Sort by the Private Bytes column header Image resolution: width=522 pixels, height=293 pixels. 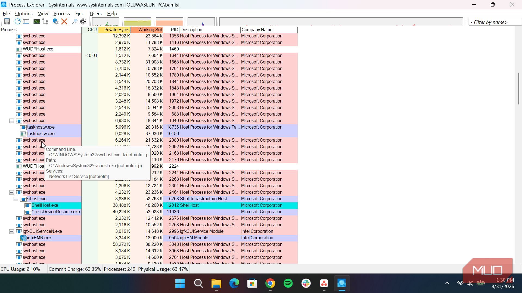pos(114,30)
